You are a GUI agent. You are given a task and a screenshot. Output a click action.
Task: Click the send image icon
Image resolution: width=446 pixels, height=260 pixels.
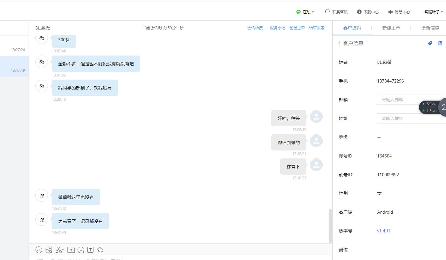(49, 250)
